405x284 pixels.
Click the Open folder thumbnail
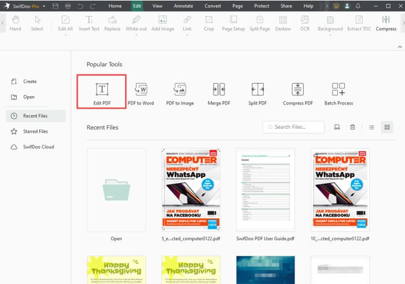[116, 190]
